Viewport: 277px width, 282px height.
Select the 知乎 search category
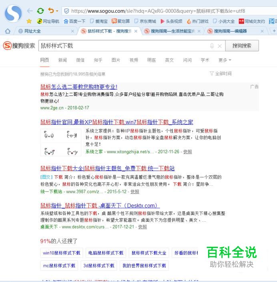tap(98, 60)
